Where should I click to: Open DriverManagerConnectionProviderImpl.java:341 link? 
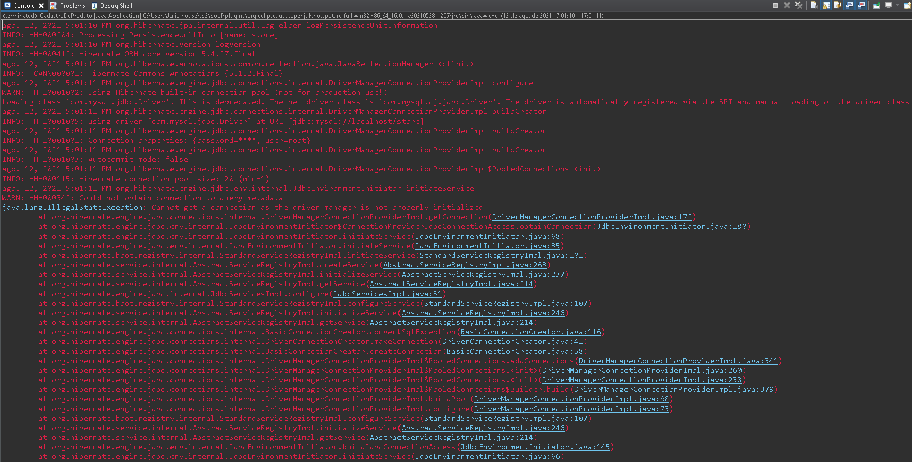tap(678, 361)
